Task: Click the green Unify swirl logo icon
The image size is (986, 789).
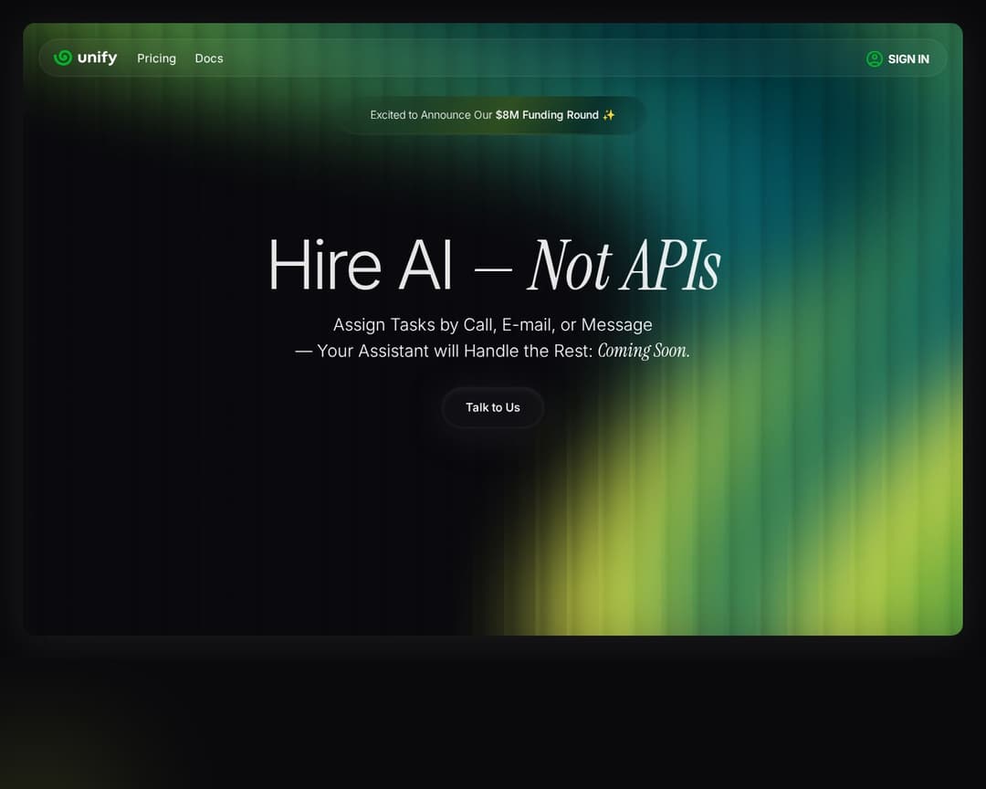Action: (63, 58)
